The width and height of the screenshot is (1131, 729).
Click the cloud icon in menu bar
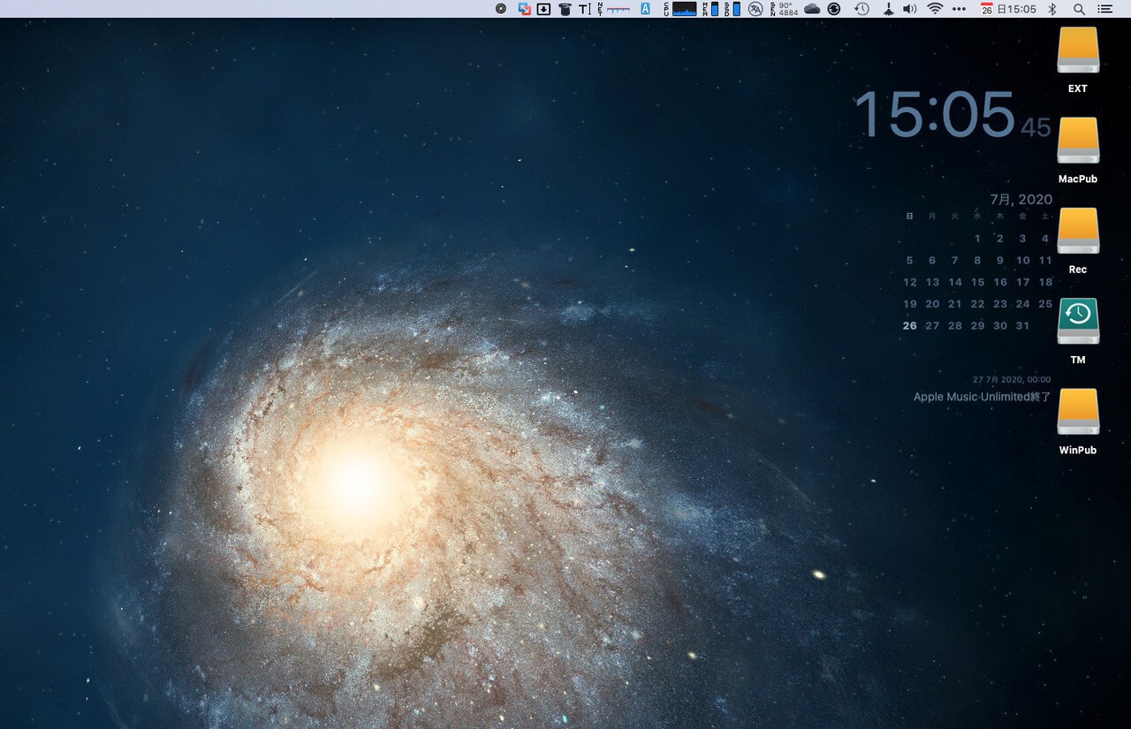tap(811, 9)
